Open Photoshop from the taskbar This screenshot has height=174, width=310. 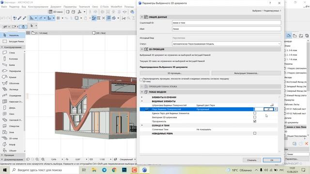[x=124, y=170]
